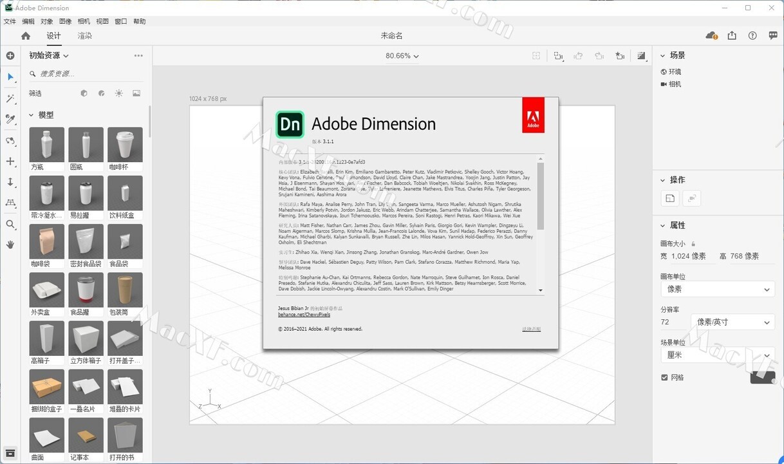
Task: Open the 编辑 menu
Action: click(28, 21)
